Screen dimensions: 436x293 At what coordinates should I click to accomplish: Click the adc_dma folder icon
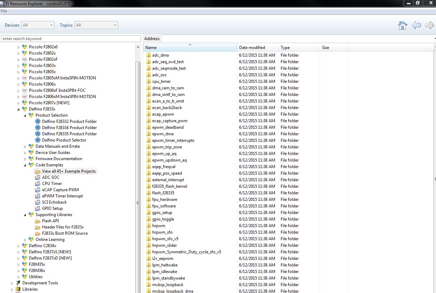click(149, 55)
